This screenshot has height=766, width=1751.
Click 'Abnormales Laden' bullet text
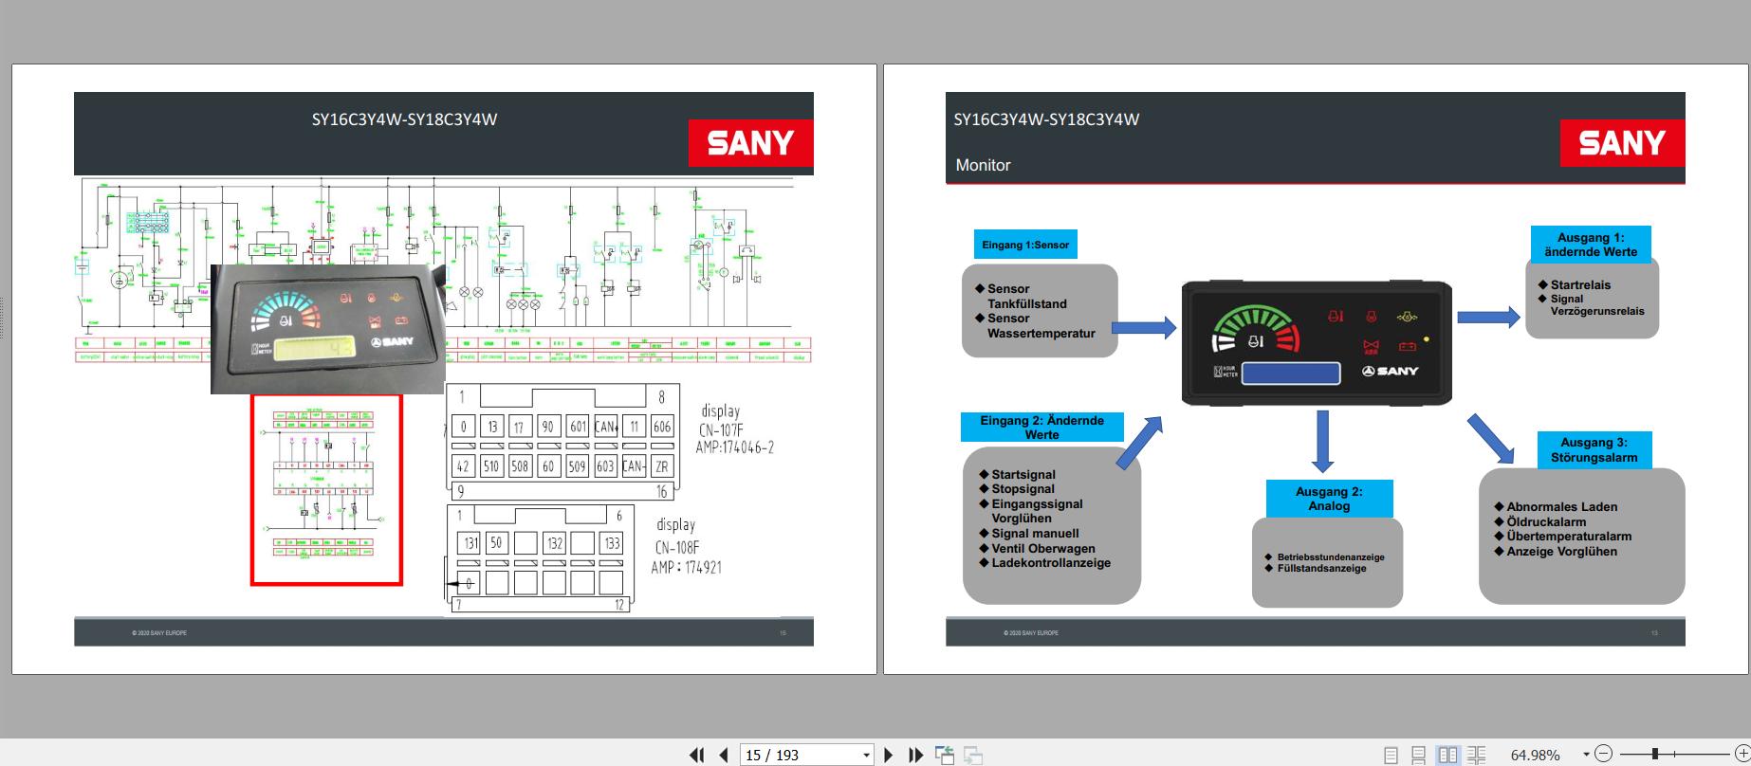coord(1562,507)
